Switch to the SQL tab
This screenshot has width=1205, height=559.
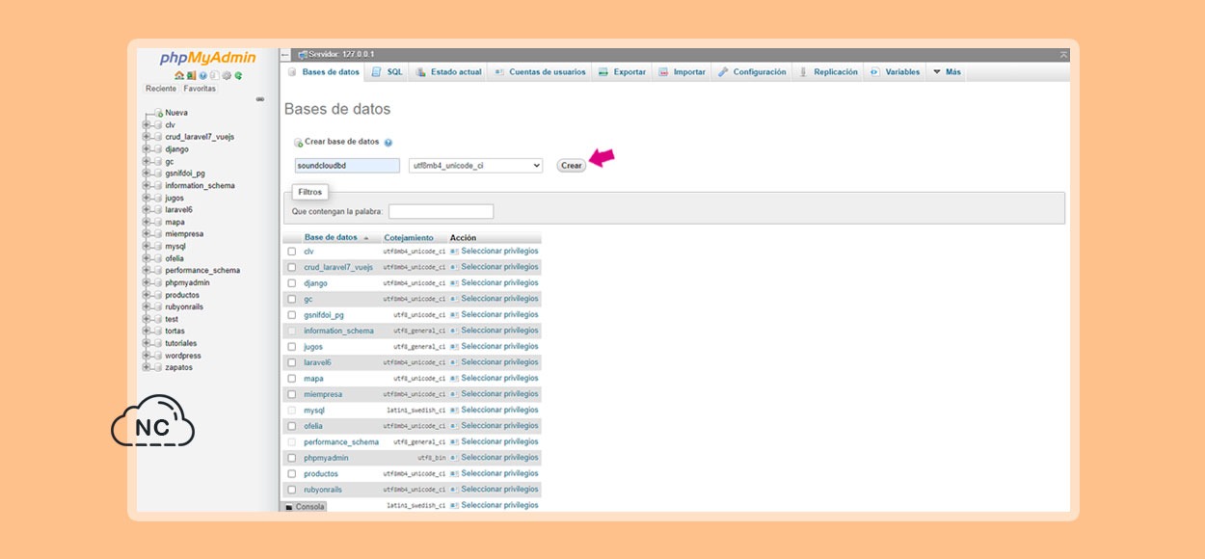pyautogui.click(x=388, y=72)
